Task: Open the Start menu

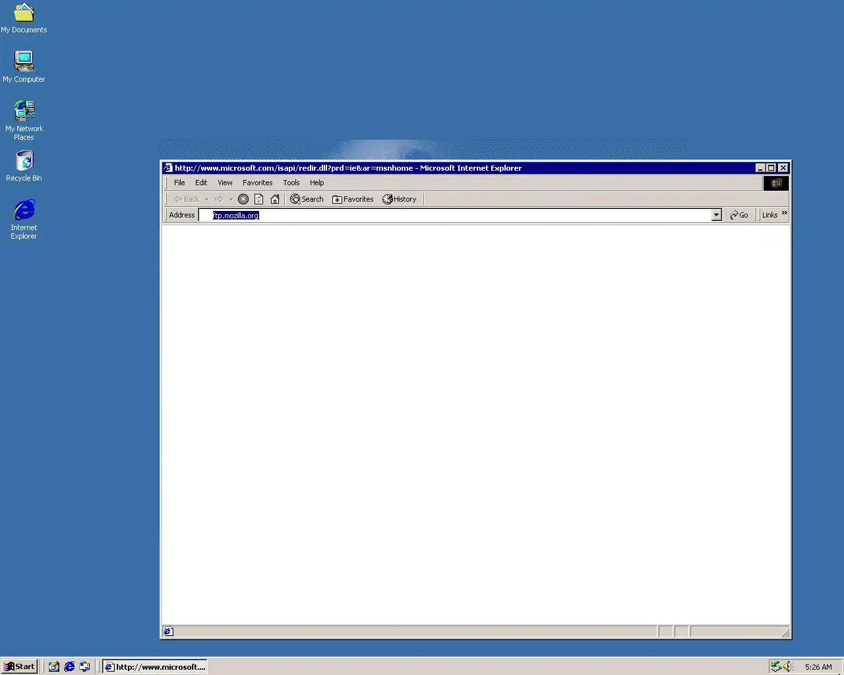Action: 20,666
